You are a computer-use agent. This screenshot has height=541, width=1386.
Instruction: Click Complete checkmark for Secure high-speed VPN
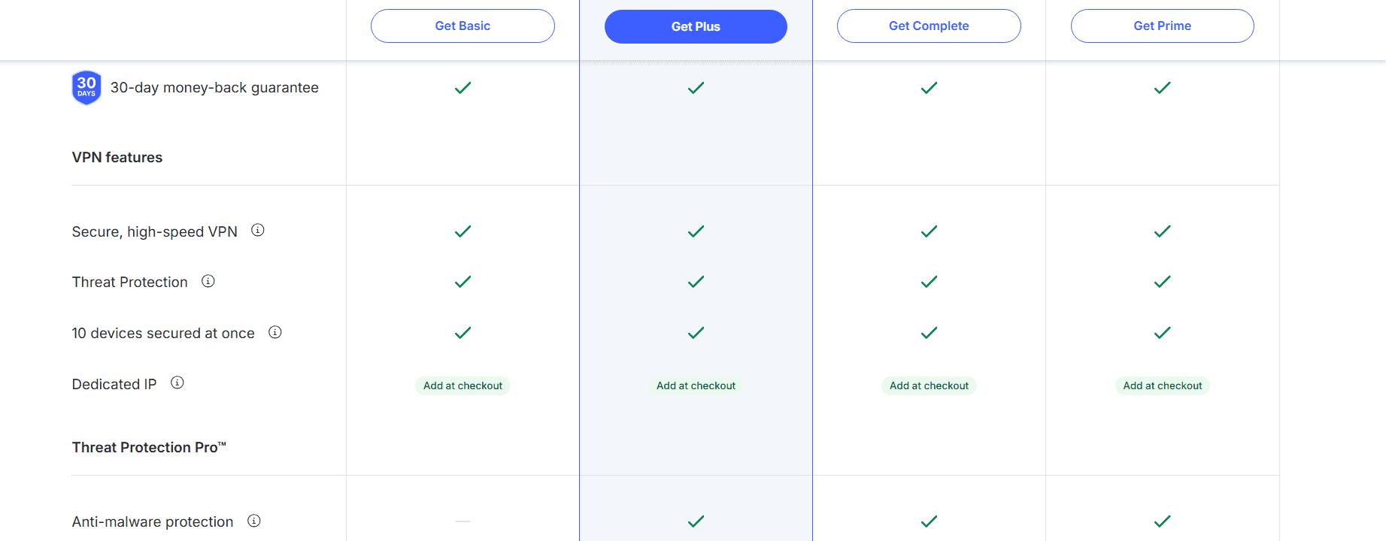point(929,231)
